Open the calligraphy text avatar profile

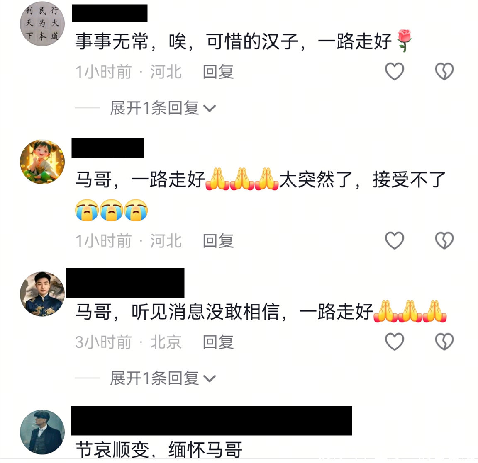[x=42, y=24]
